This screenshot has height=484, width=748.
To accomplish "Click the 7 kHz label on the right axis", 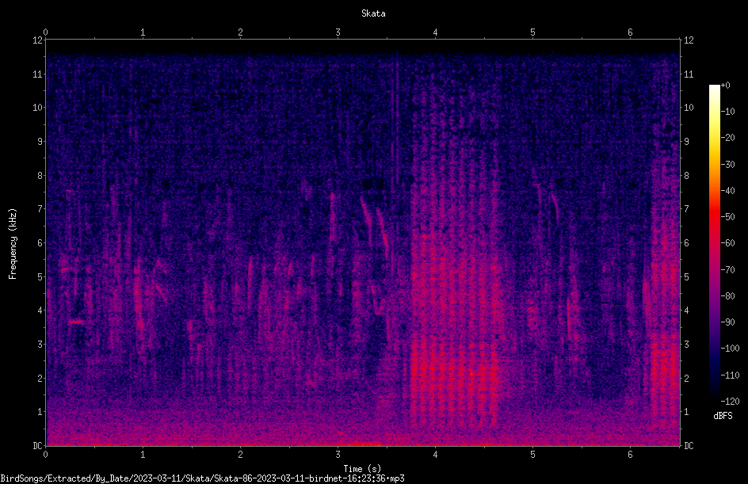I will (686, 209).
